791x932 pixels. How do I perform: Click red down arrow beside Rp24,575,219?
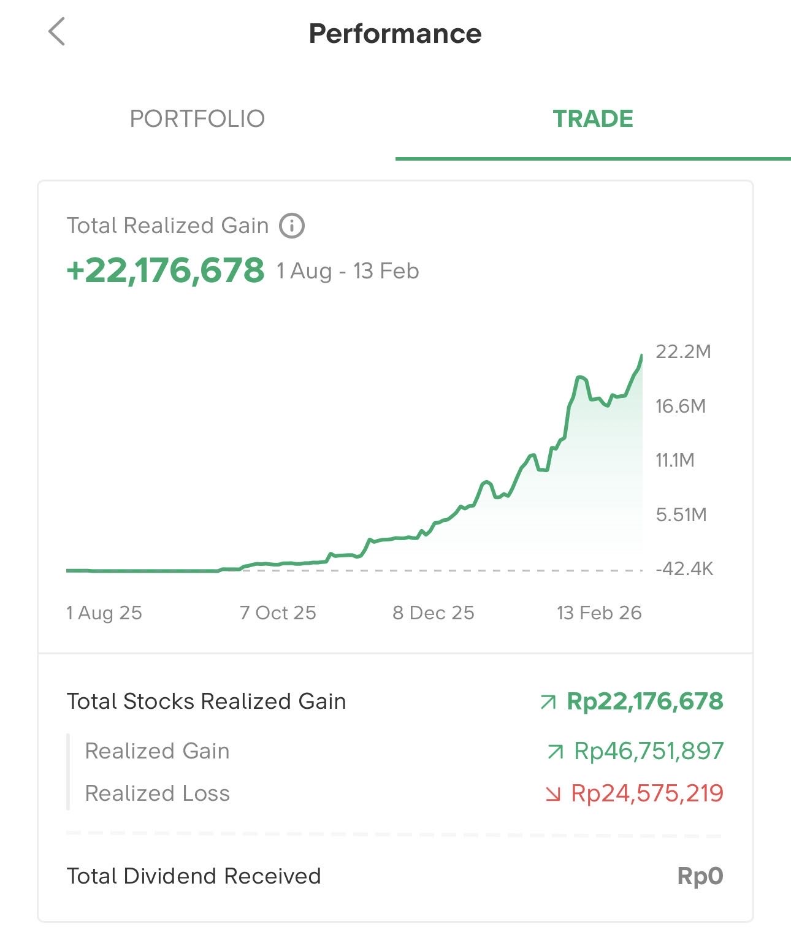(552, 795)
